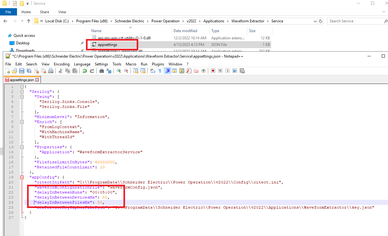The height and width of the screenshot is (236, 388).
Task: Click the Explorer Up arrow
Action: click(x=29, y=21)
